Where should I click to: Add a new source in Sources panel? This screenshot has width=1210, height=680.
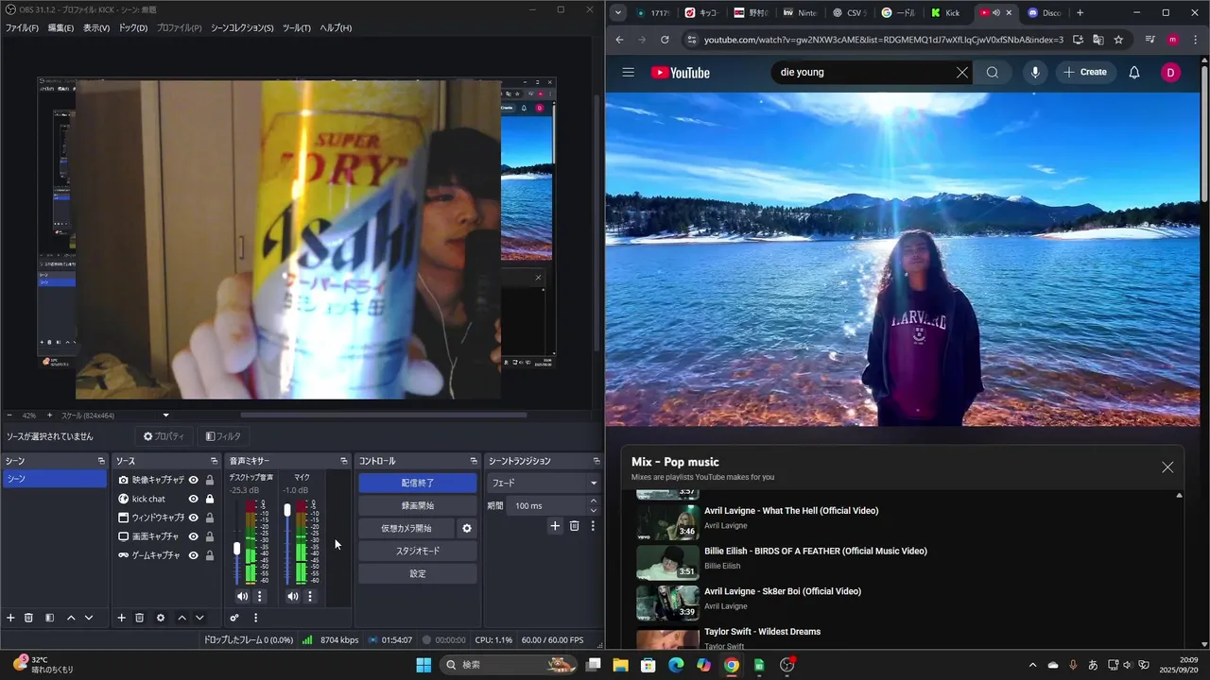pos(121,618)
